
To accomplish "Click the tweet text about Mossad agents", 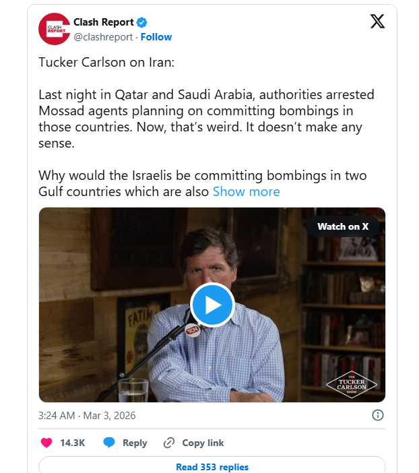I will [x=205, y=111].
